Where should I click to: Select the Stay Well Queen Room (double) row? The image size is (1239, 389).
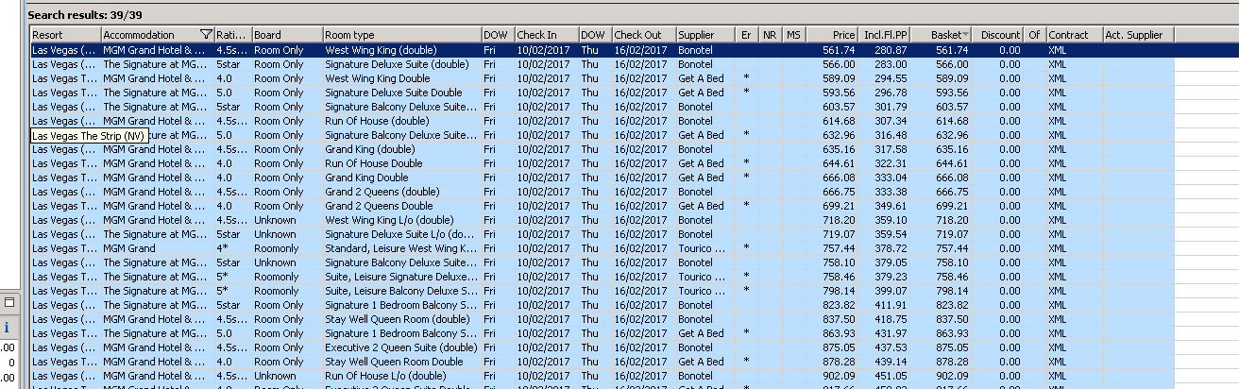(x=603, y=319)
